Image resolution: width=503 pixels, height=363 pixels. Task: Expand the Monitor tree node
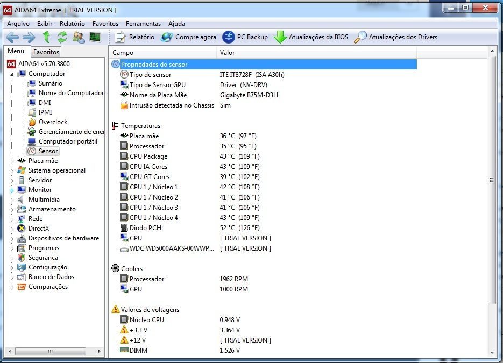(x=12, y=190)
